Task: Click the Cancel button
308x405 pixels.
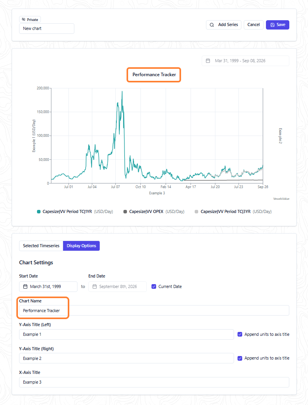Action: click(253, 25)
